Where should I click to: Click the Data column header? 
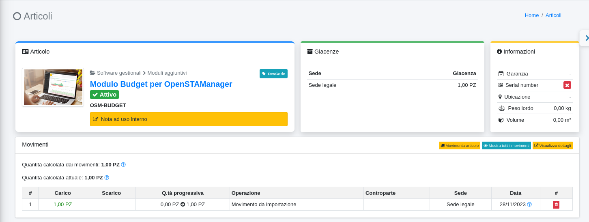(516, 193)
